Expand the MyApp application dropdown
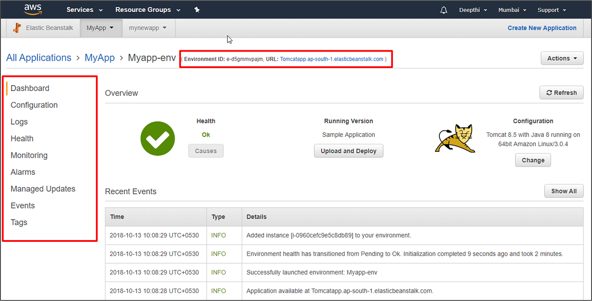Image resolution: width=592 pixels, height=301 pixels. click(101, 27)
